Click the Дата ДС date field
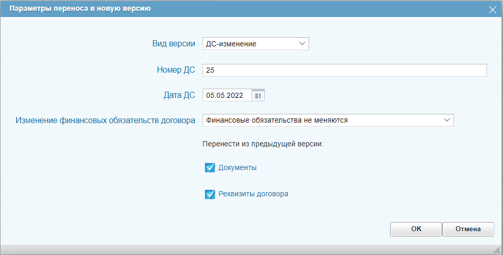This screenshot has height=255, width=503. tap(227, 95)
